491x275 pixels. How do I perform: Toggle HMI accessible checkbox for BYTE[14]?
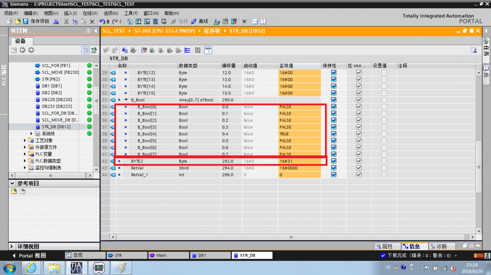[x=359, y=86]
